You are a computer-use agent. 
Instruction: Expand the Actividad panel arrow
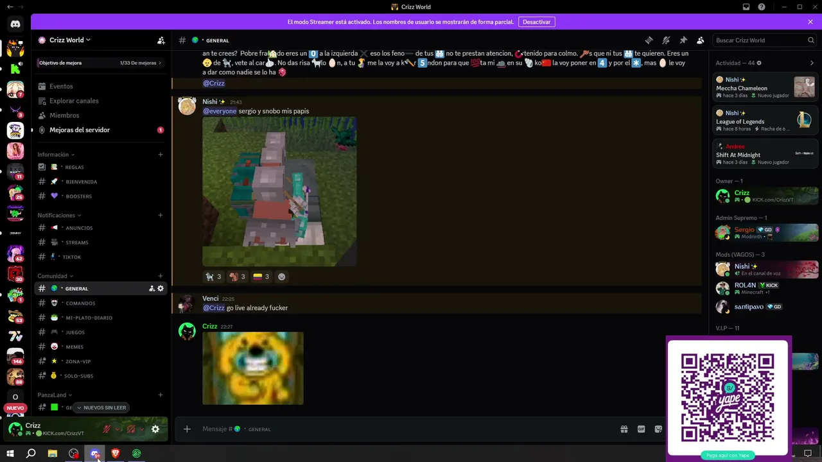coord(812,63)
